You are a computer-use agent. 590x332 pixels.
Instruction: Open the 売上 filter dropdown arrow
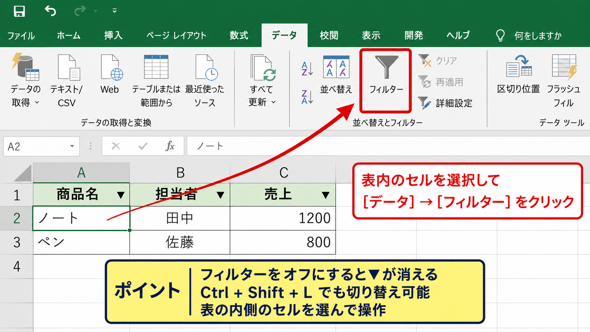pyautogui.click(x=326, y=195)
